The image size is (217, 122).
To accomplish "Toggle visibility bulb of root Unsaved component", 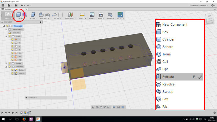I will (x=7, y=26).
